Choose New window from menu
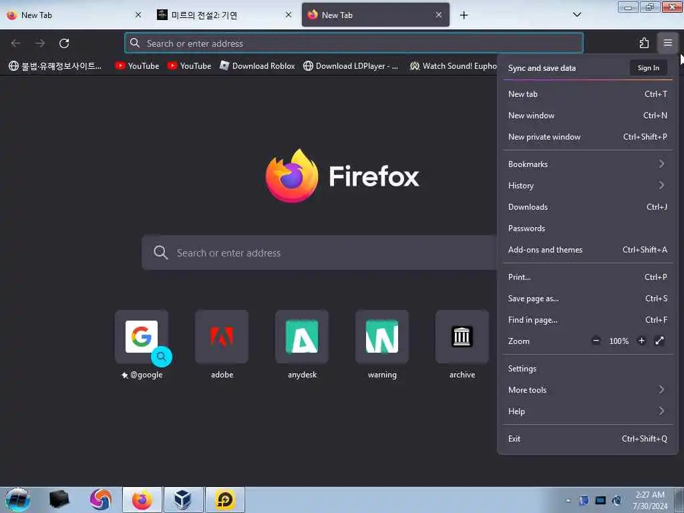 588,115
